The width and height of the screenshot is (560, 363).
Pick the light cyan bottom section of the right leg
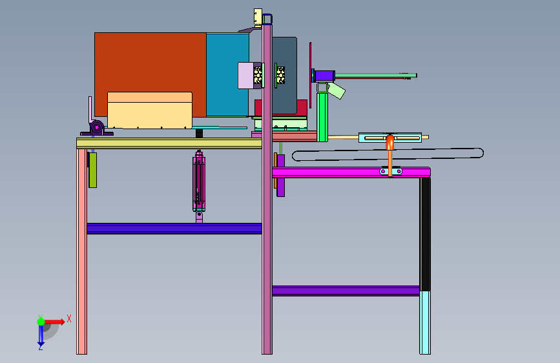(x=425, y=322)
